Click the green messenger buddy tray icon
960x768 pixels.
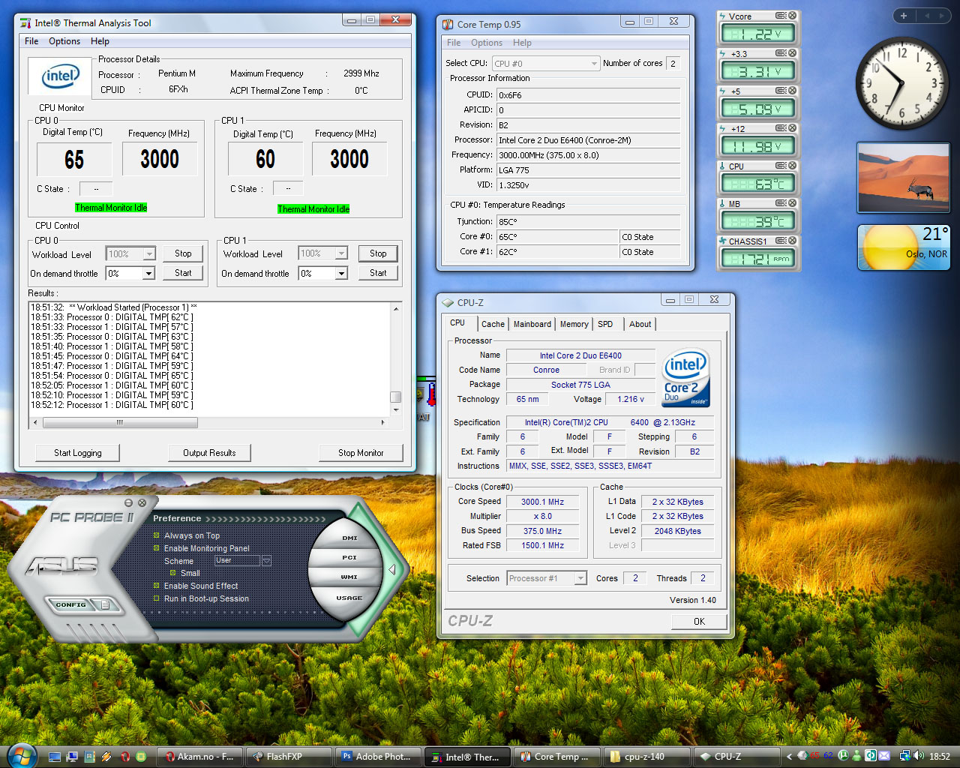pyautogui.click(x=856, y=756)
